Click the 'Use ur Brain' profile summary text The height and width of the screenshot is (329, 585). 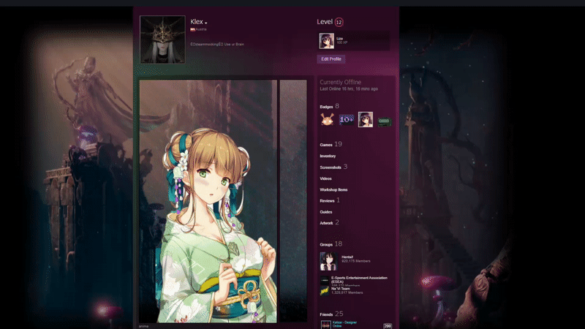[234, 44]
